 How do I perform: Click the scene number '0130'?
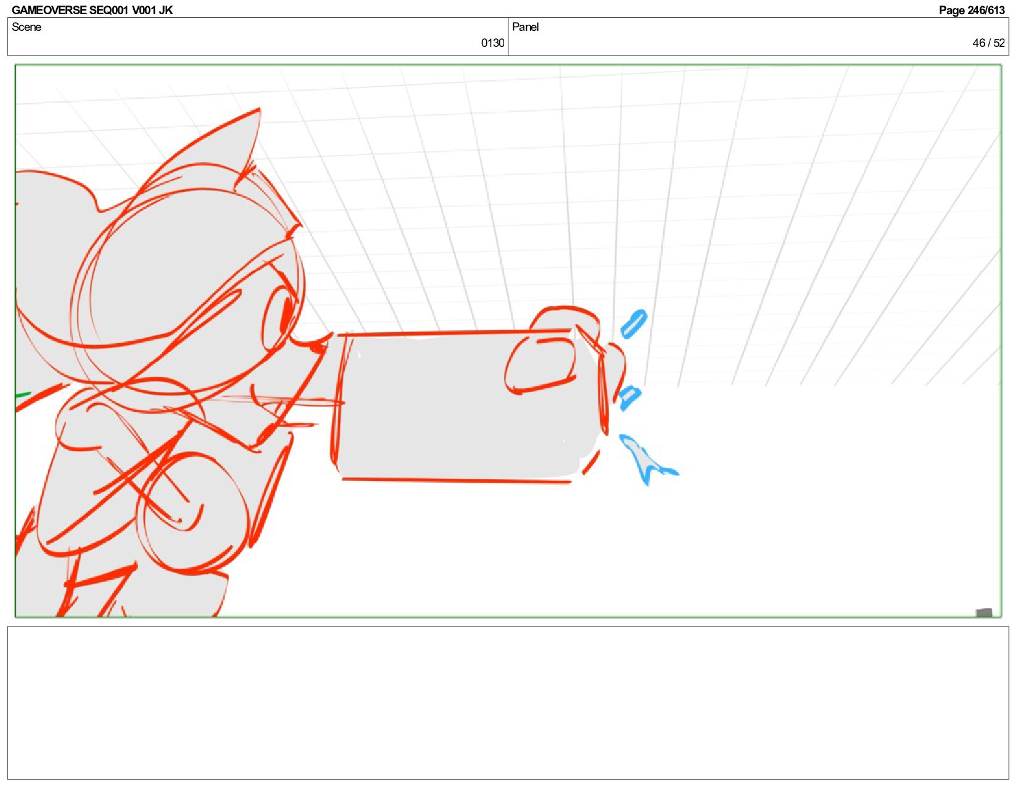click(492, 43)
